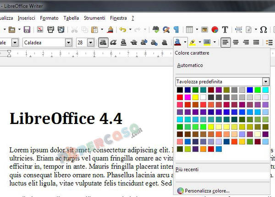Screen dimensions: 275x197
Task: Toggle Subscript formatting
Action: (154, 42)
